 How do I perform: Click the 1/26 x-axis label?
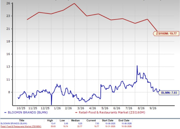(x=57, y=108)
